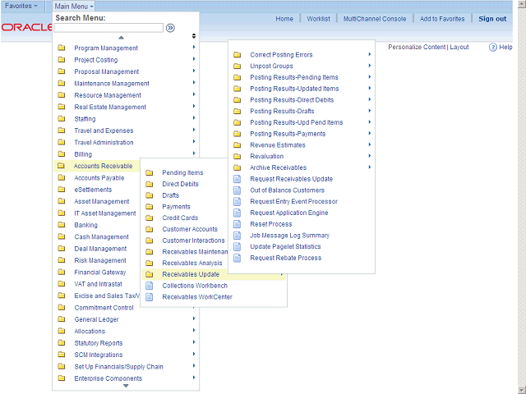
Task: Click the Billing folder icon
Action: pyautogui.click(x=62, y=154)
